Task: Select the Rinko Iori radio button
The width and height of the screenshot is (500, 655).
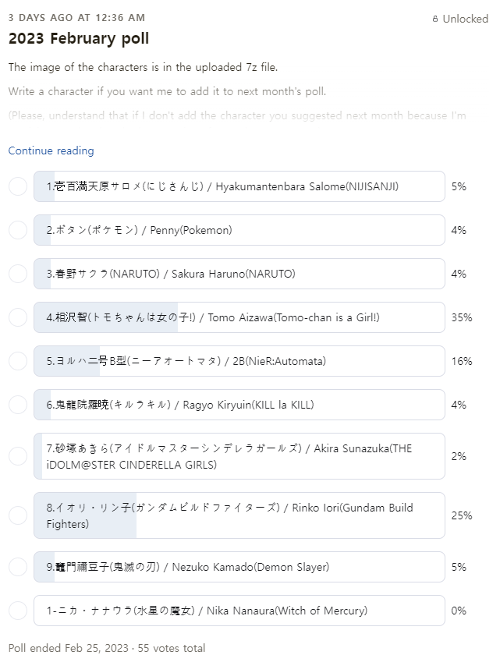Action: pyautogui.click(x=18, y=515)
